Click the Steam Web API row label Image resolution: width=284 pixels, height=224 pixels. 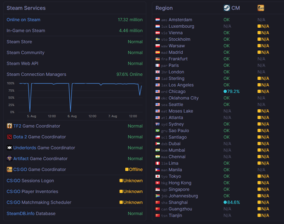22,63
